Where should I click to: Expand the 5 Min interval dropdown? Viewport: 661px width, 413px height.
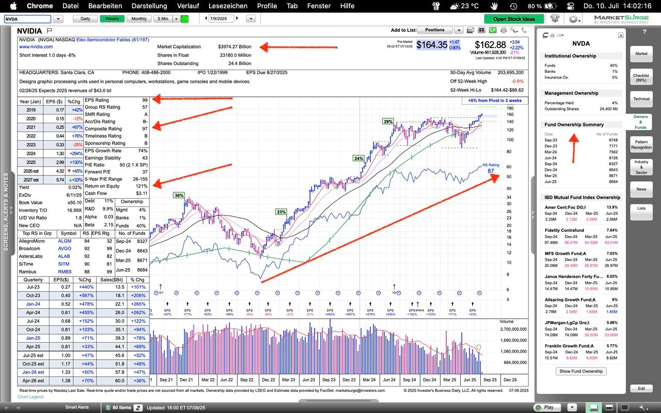point(176,19)
